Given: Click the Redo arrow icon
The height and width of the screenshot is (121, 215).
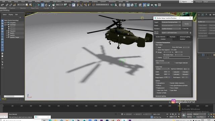Looking at the screenshot, I should coord(3,5).
